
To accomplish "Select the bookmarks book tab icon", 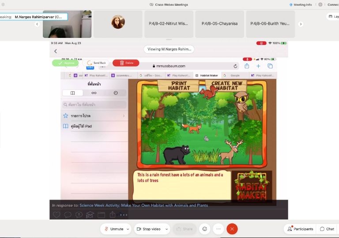I will point(73,93).
